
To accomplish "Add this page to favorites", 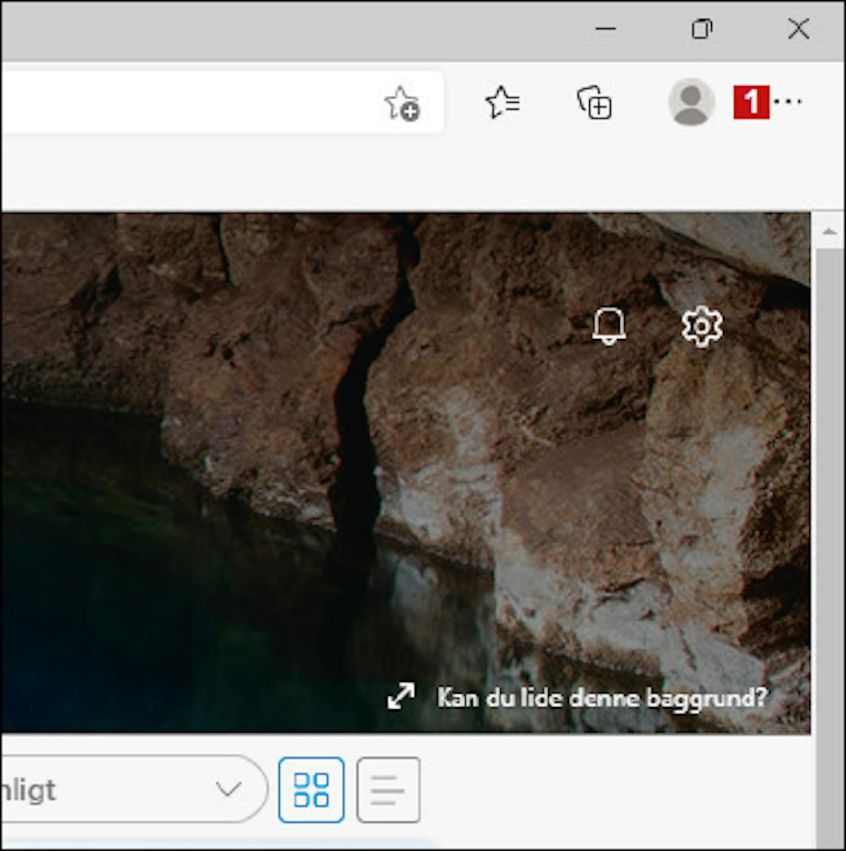I will click(x=402, y=103).
